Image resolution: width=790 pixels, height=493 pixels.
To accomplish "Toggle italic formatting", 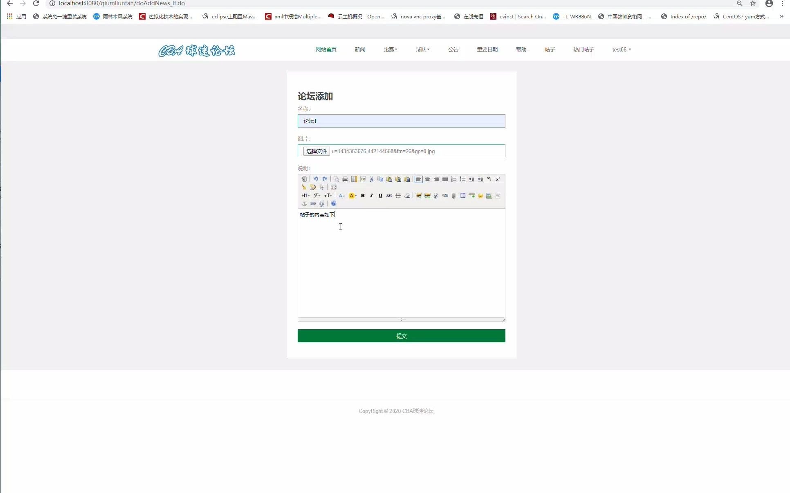I will click(x=371, y=196).
